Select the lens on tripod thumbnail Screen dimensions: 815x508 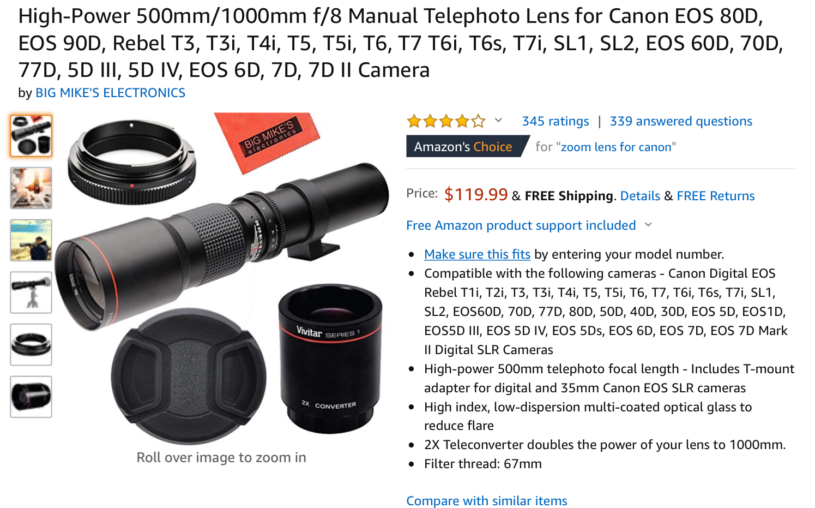coord(31,292)
